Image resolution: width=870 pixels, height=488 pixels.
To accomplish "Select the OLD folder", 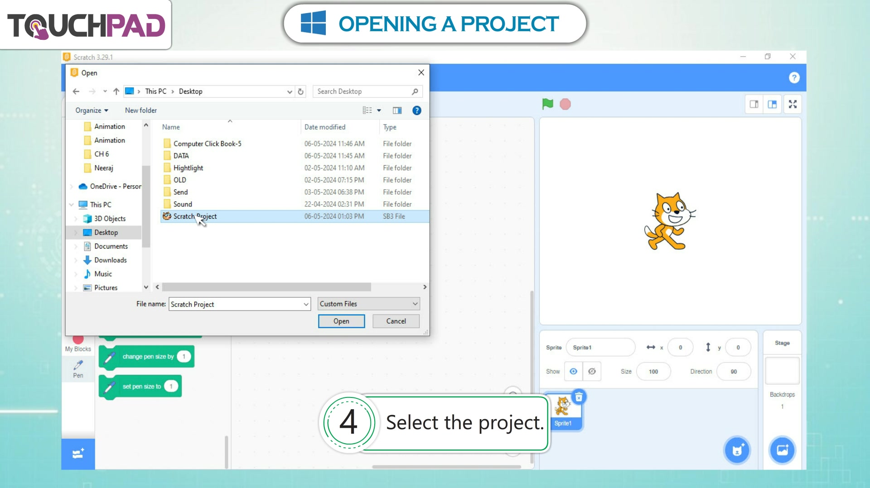I will [x=180, y=180].
